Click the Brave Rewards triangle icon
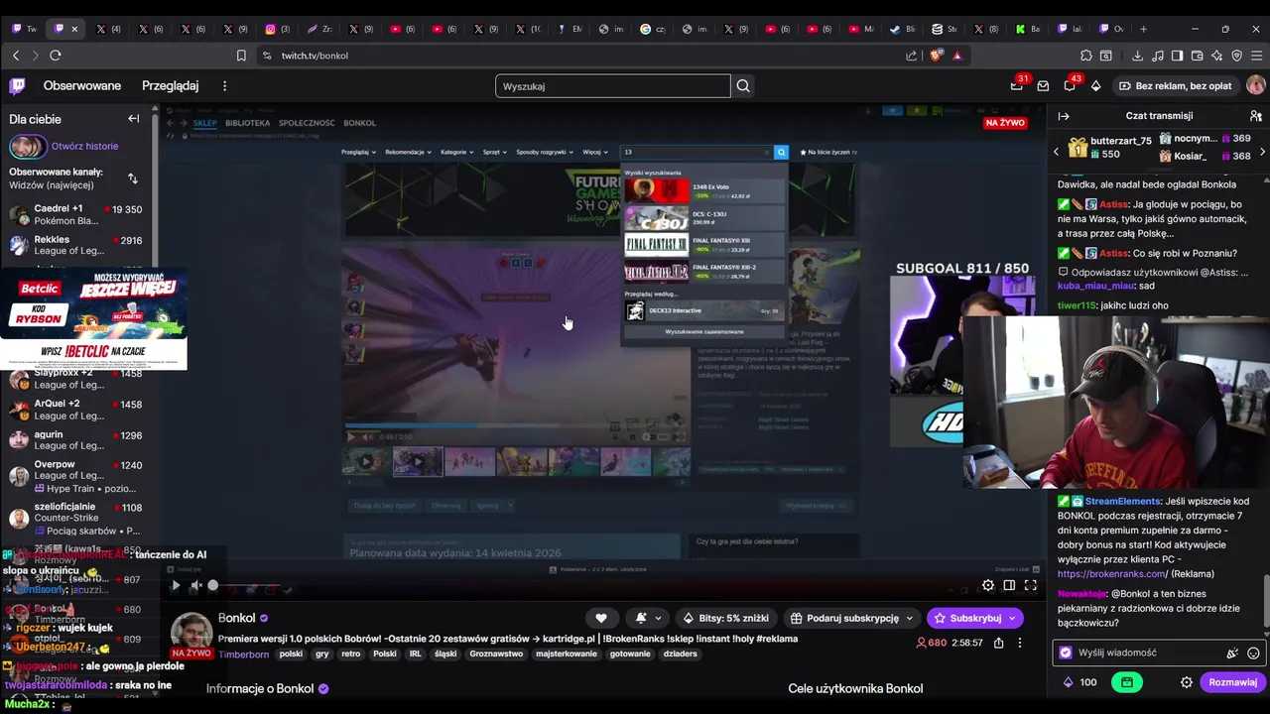 coord(956,56)
